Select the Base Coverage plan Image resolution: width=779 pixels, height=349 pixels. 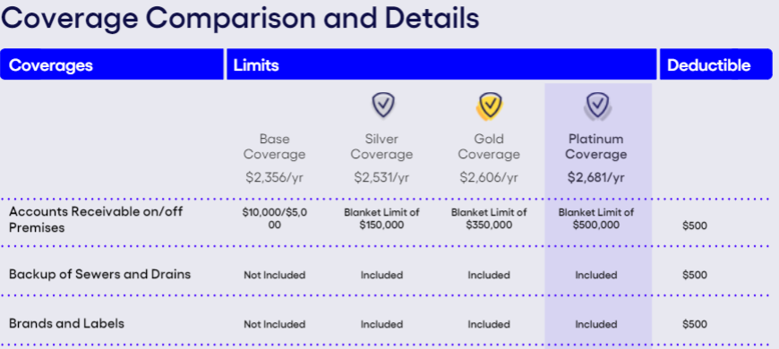pos(274,147)
